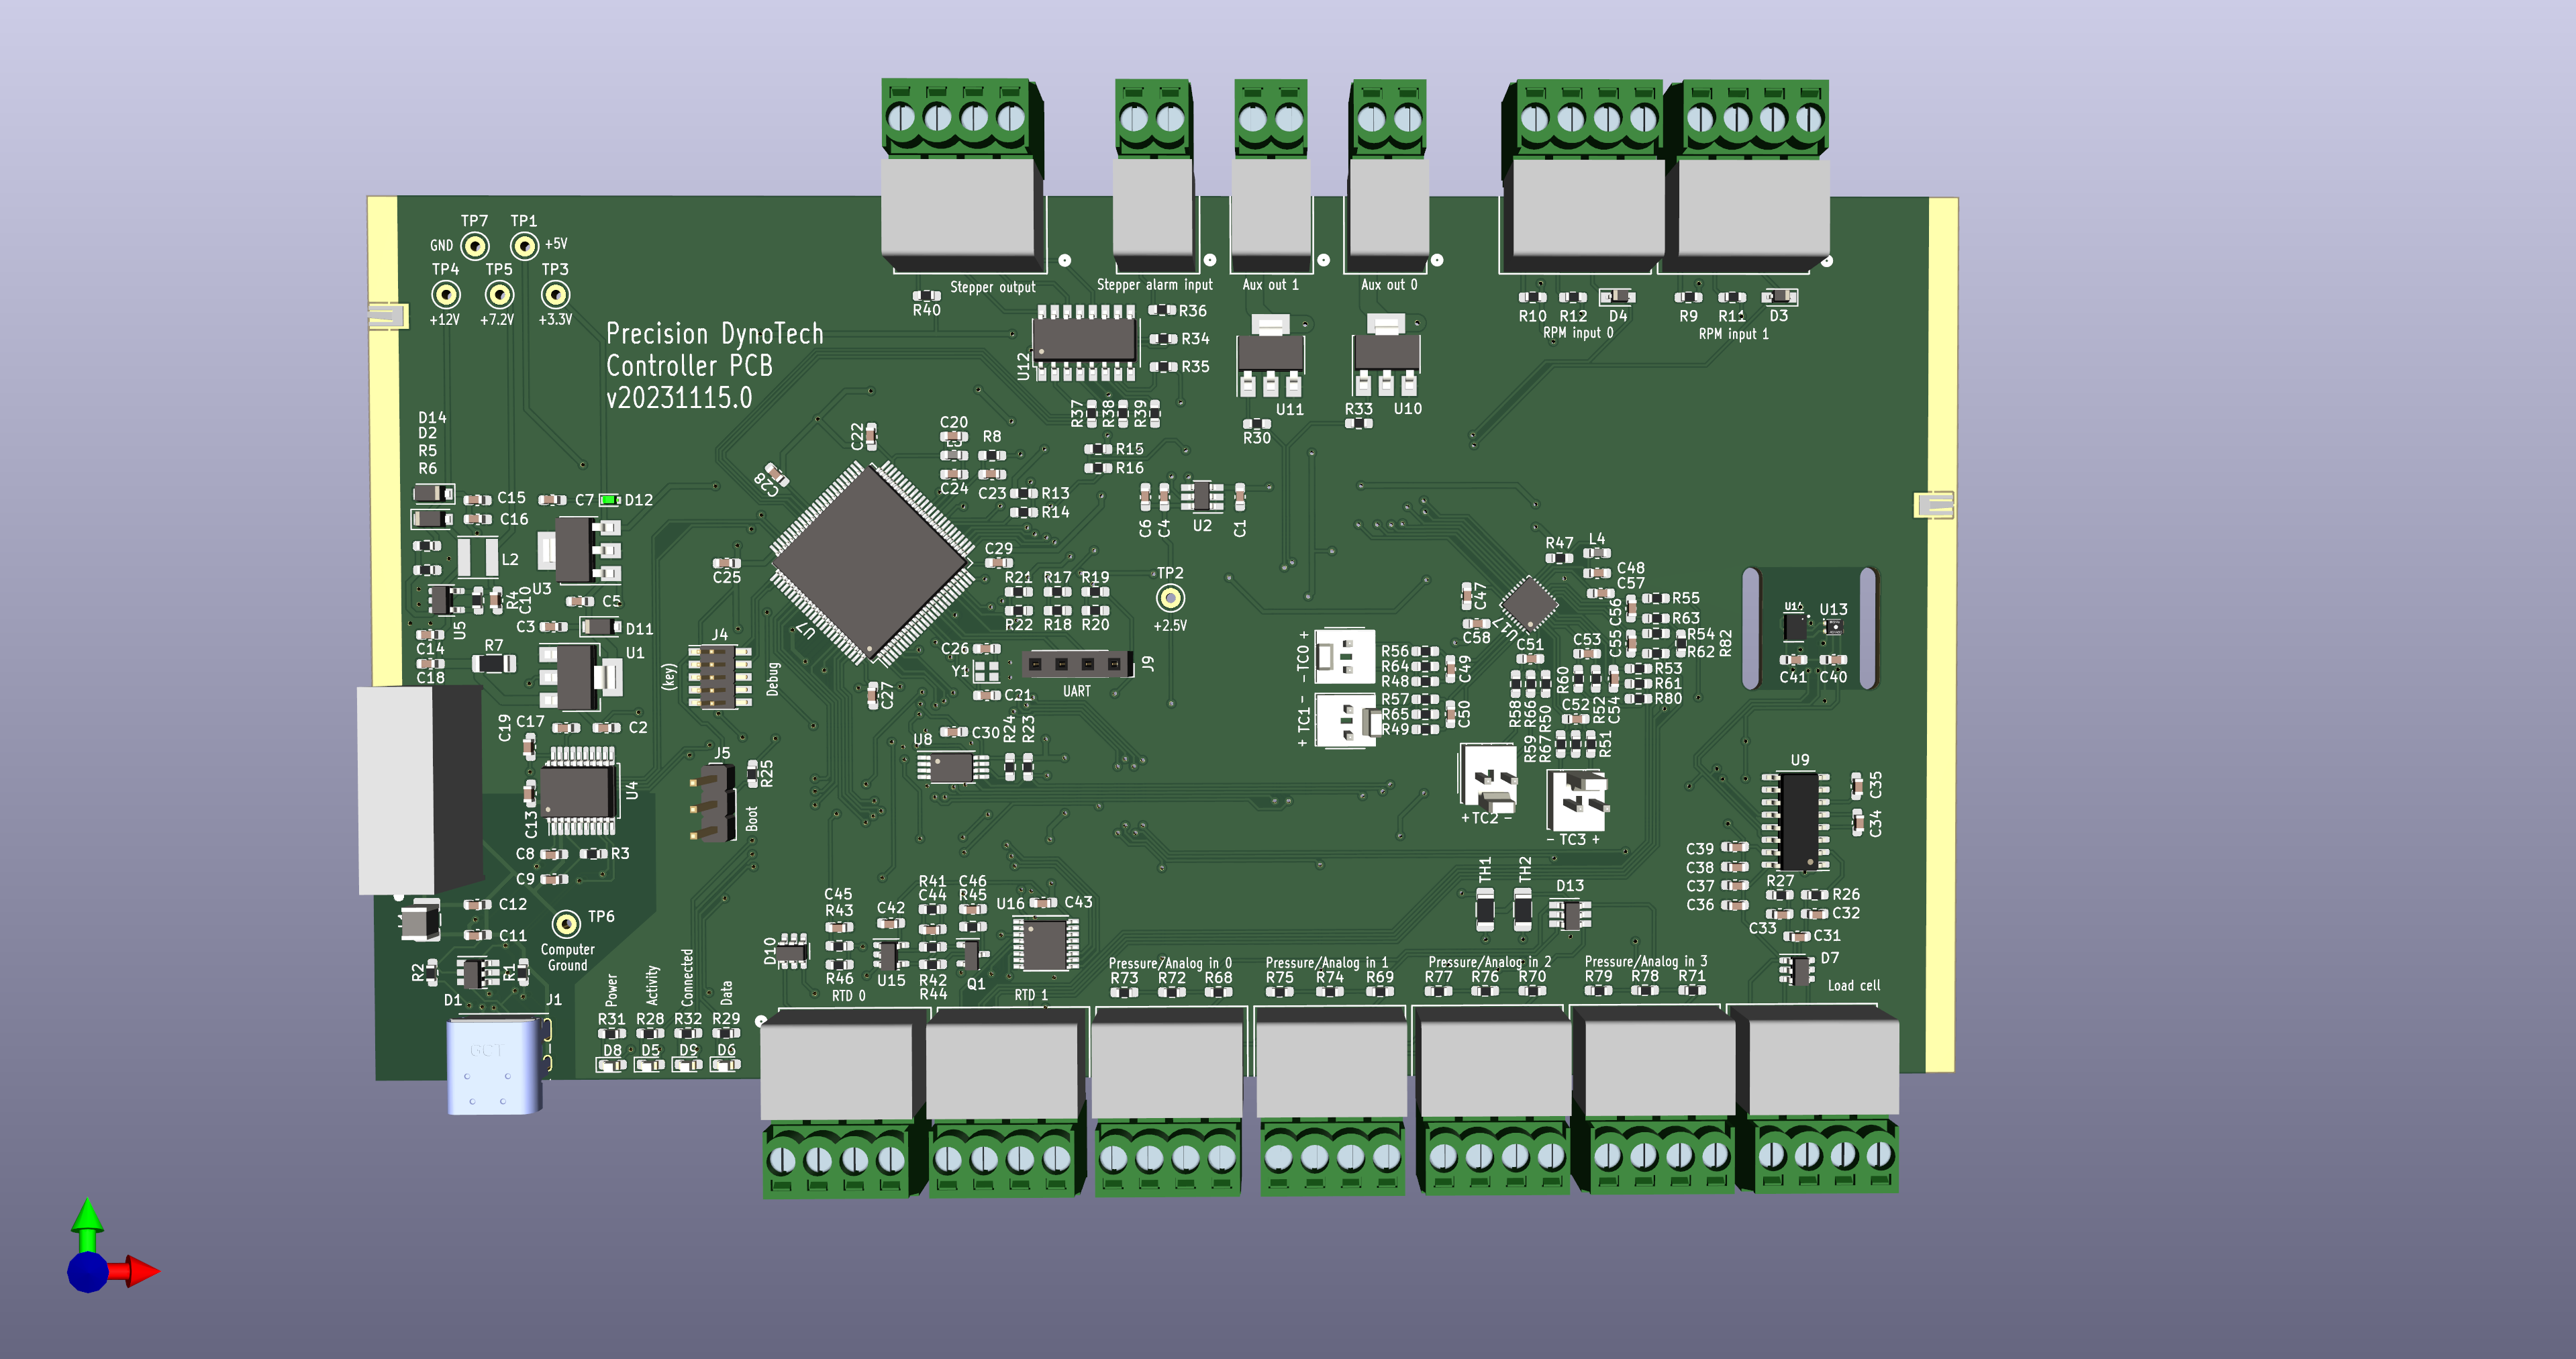Click the J5 Boot jumper header
This screenshot has width=2576, height=1359.
(712, 802)
